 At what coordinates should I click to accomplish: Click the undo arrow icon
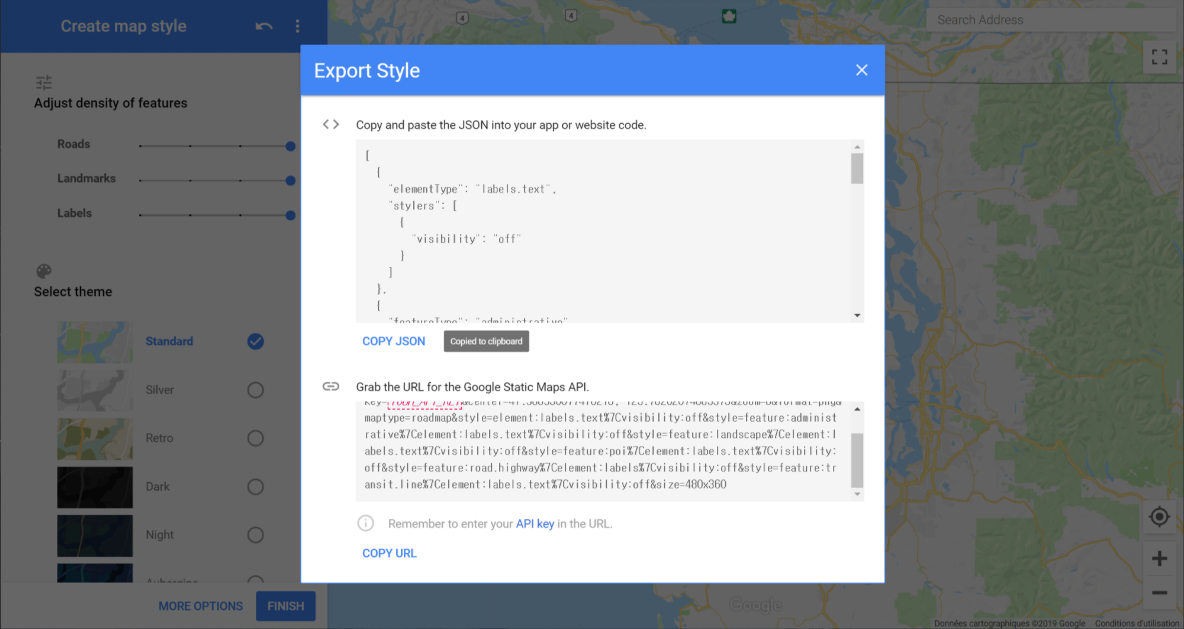point(264,26)
